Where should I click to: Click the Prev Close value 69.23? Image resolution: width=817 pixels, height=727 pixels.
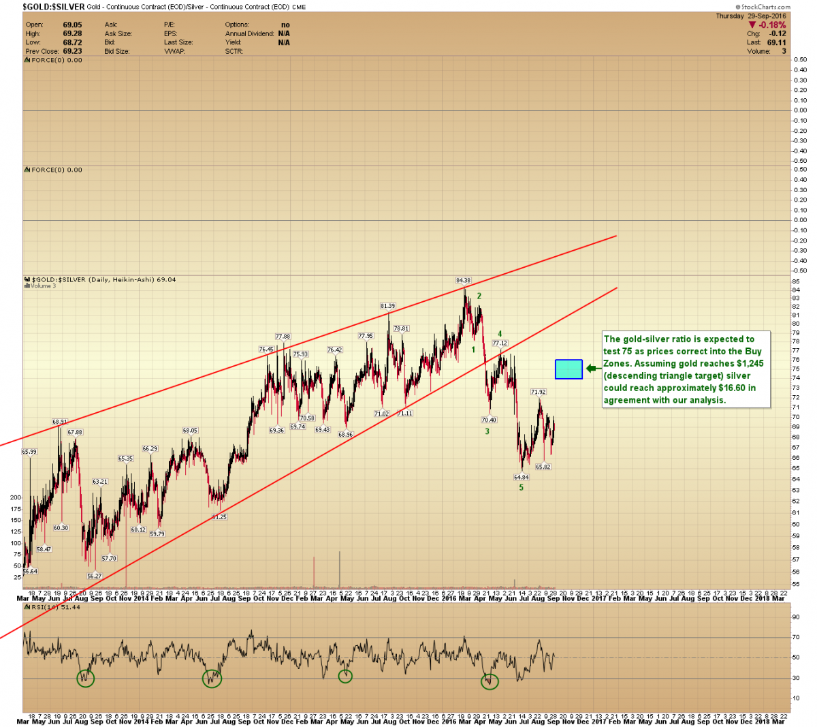click(72, 51)
